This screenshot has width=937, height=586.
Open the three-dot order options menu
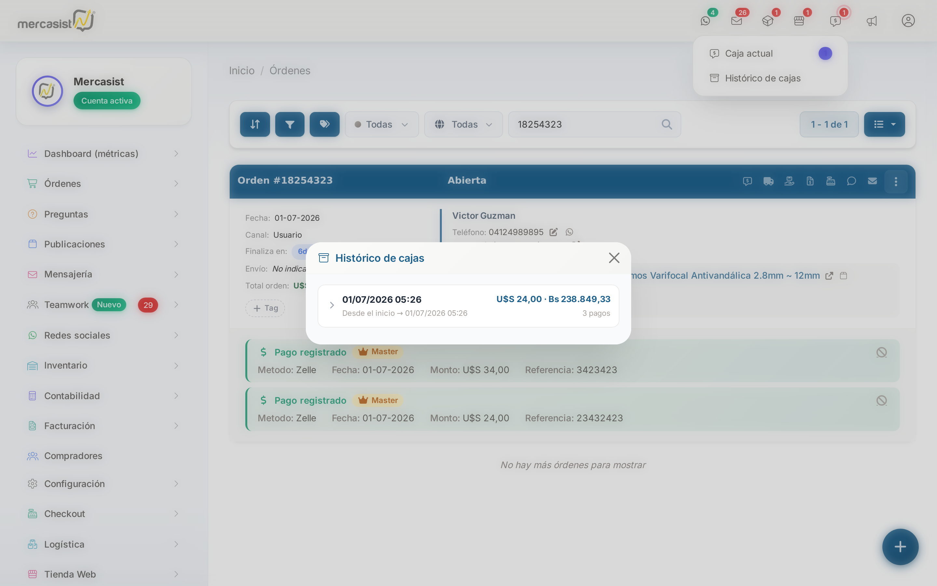(896, 181)
